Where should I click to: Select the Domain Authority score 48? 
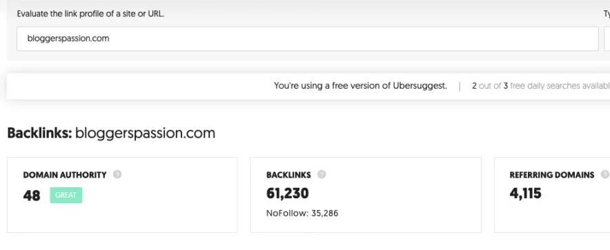(x=32, y=196)
